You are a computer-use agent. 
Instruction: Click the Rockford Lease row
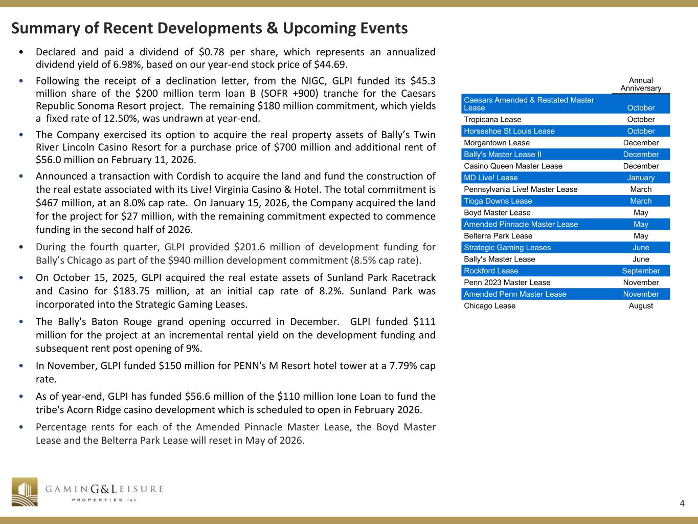pos(565,271)
